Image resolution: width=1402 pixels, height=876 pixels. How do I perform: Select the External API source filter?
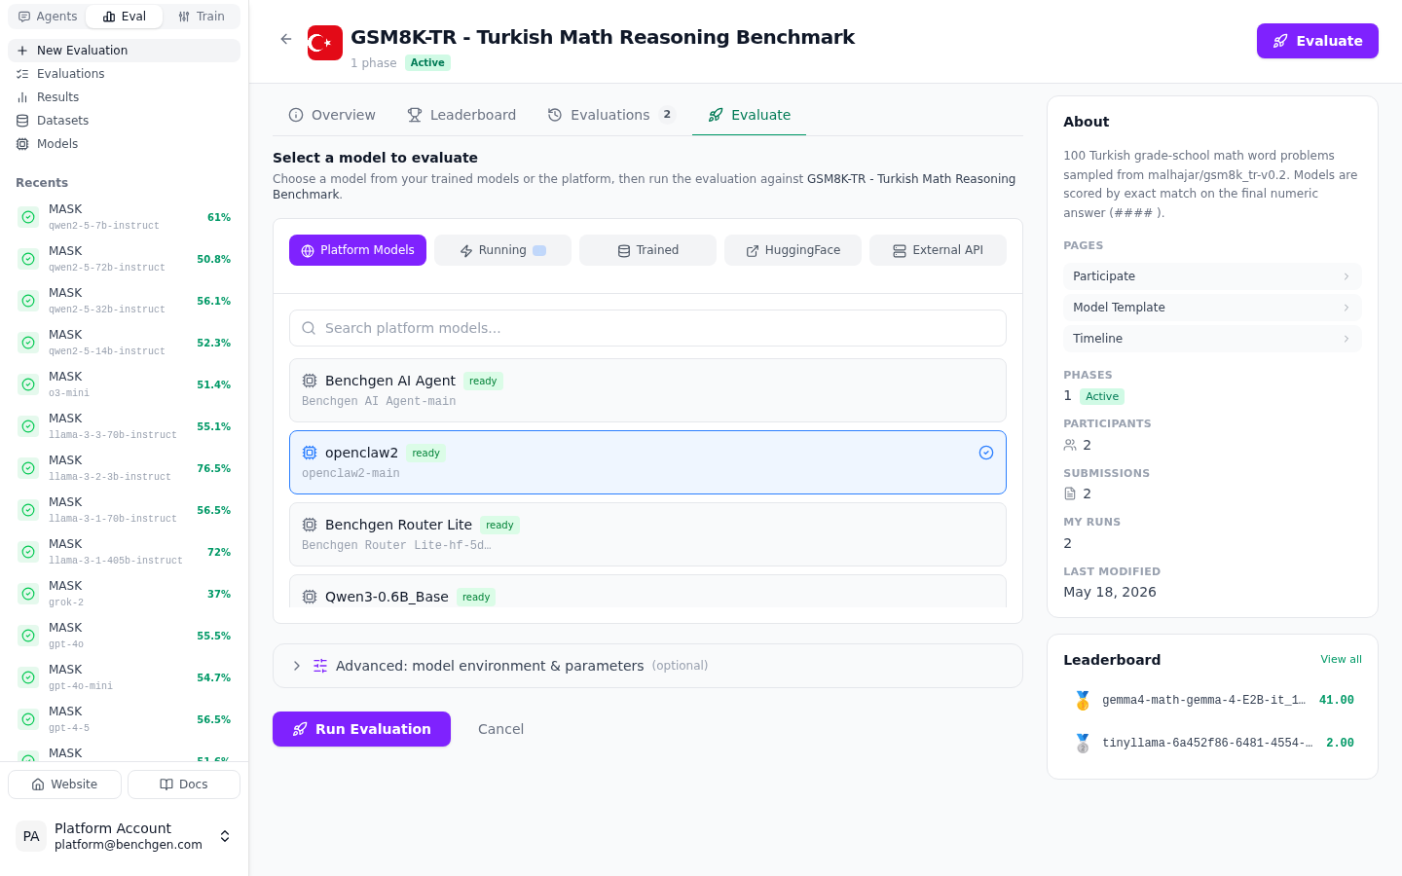(938, 250)
